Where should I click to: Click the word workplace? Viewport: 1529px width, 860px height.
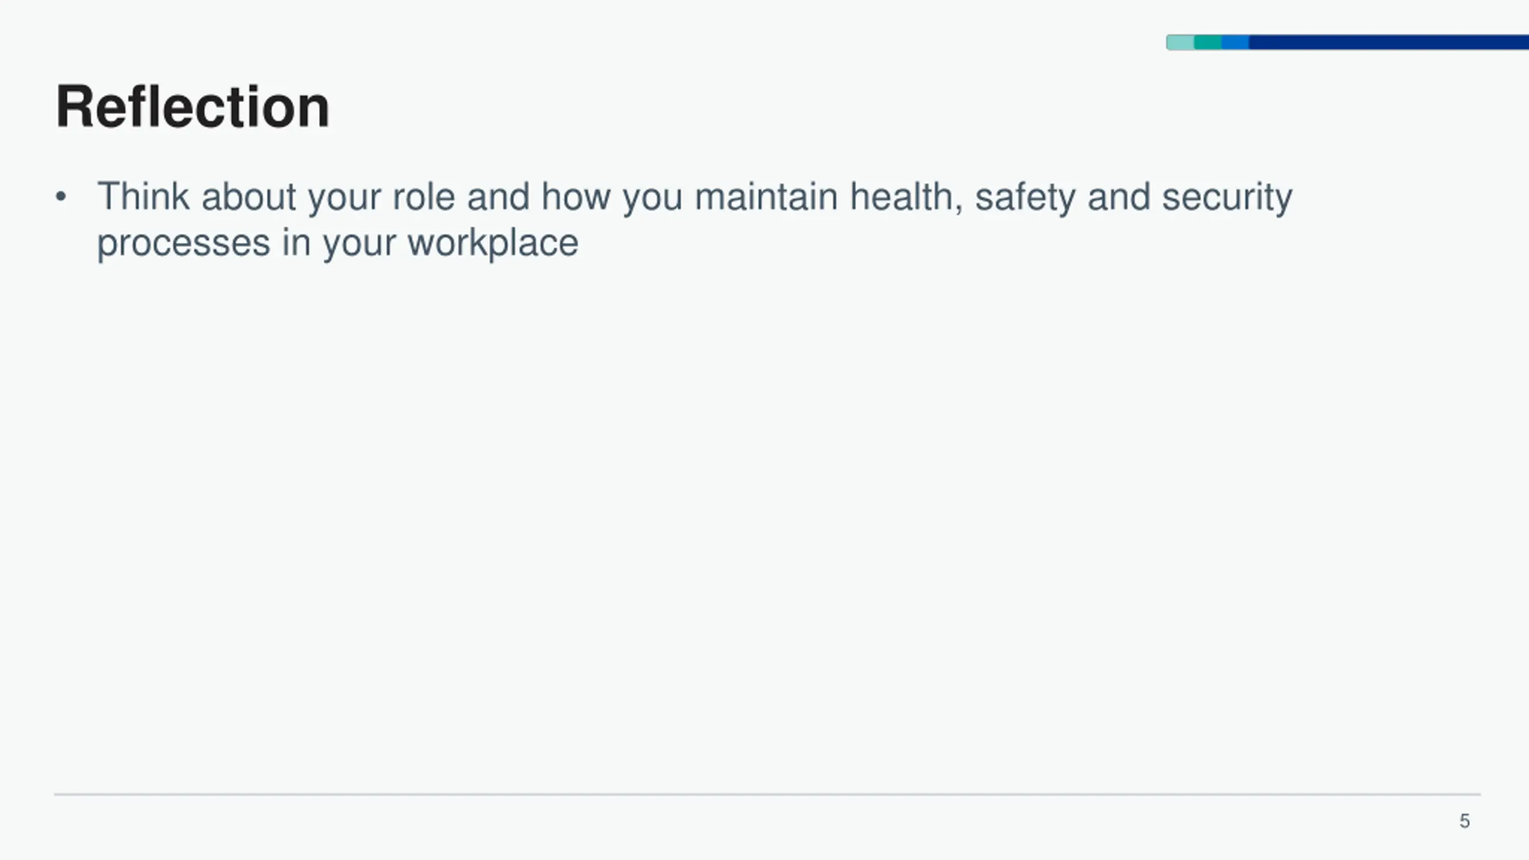pyautogui.click(x=493, y=243)
